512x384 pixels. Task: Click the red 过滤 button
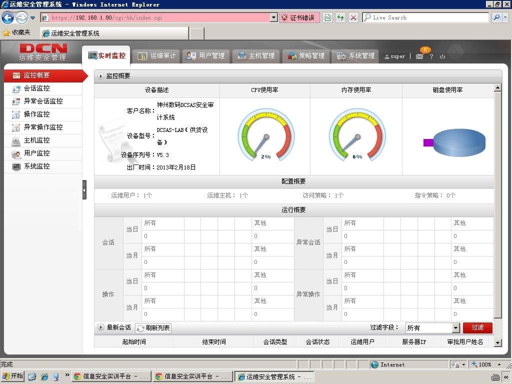tap(477, 327)
